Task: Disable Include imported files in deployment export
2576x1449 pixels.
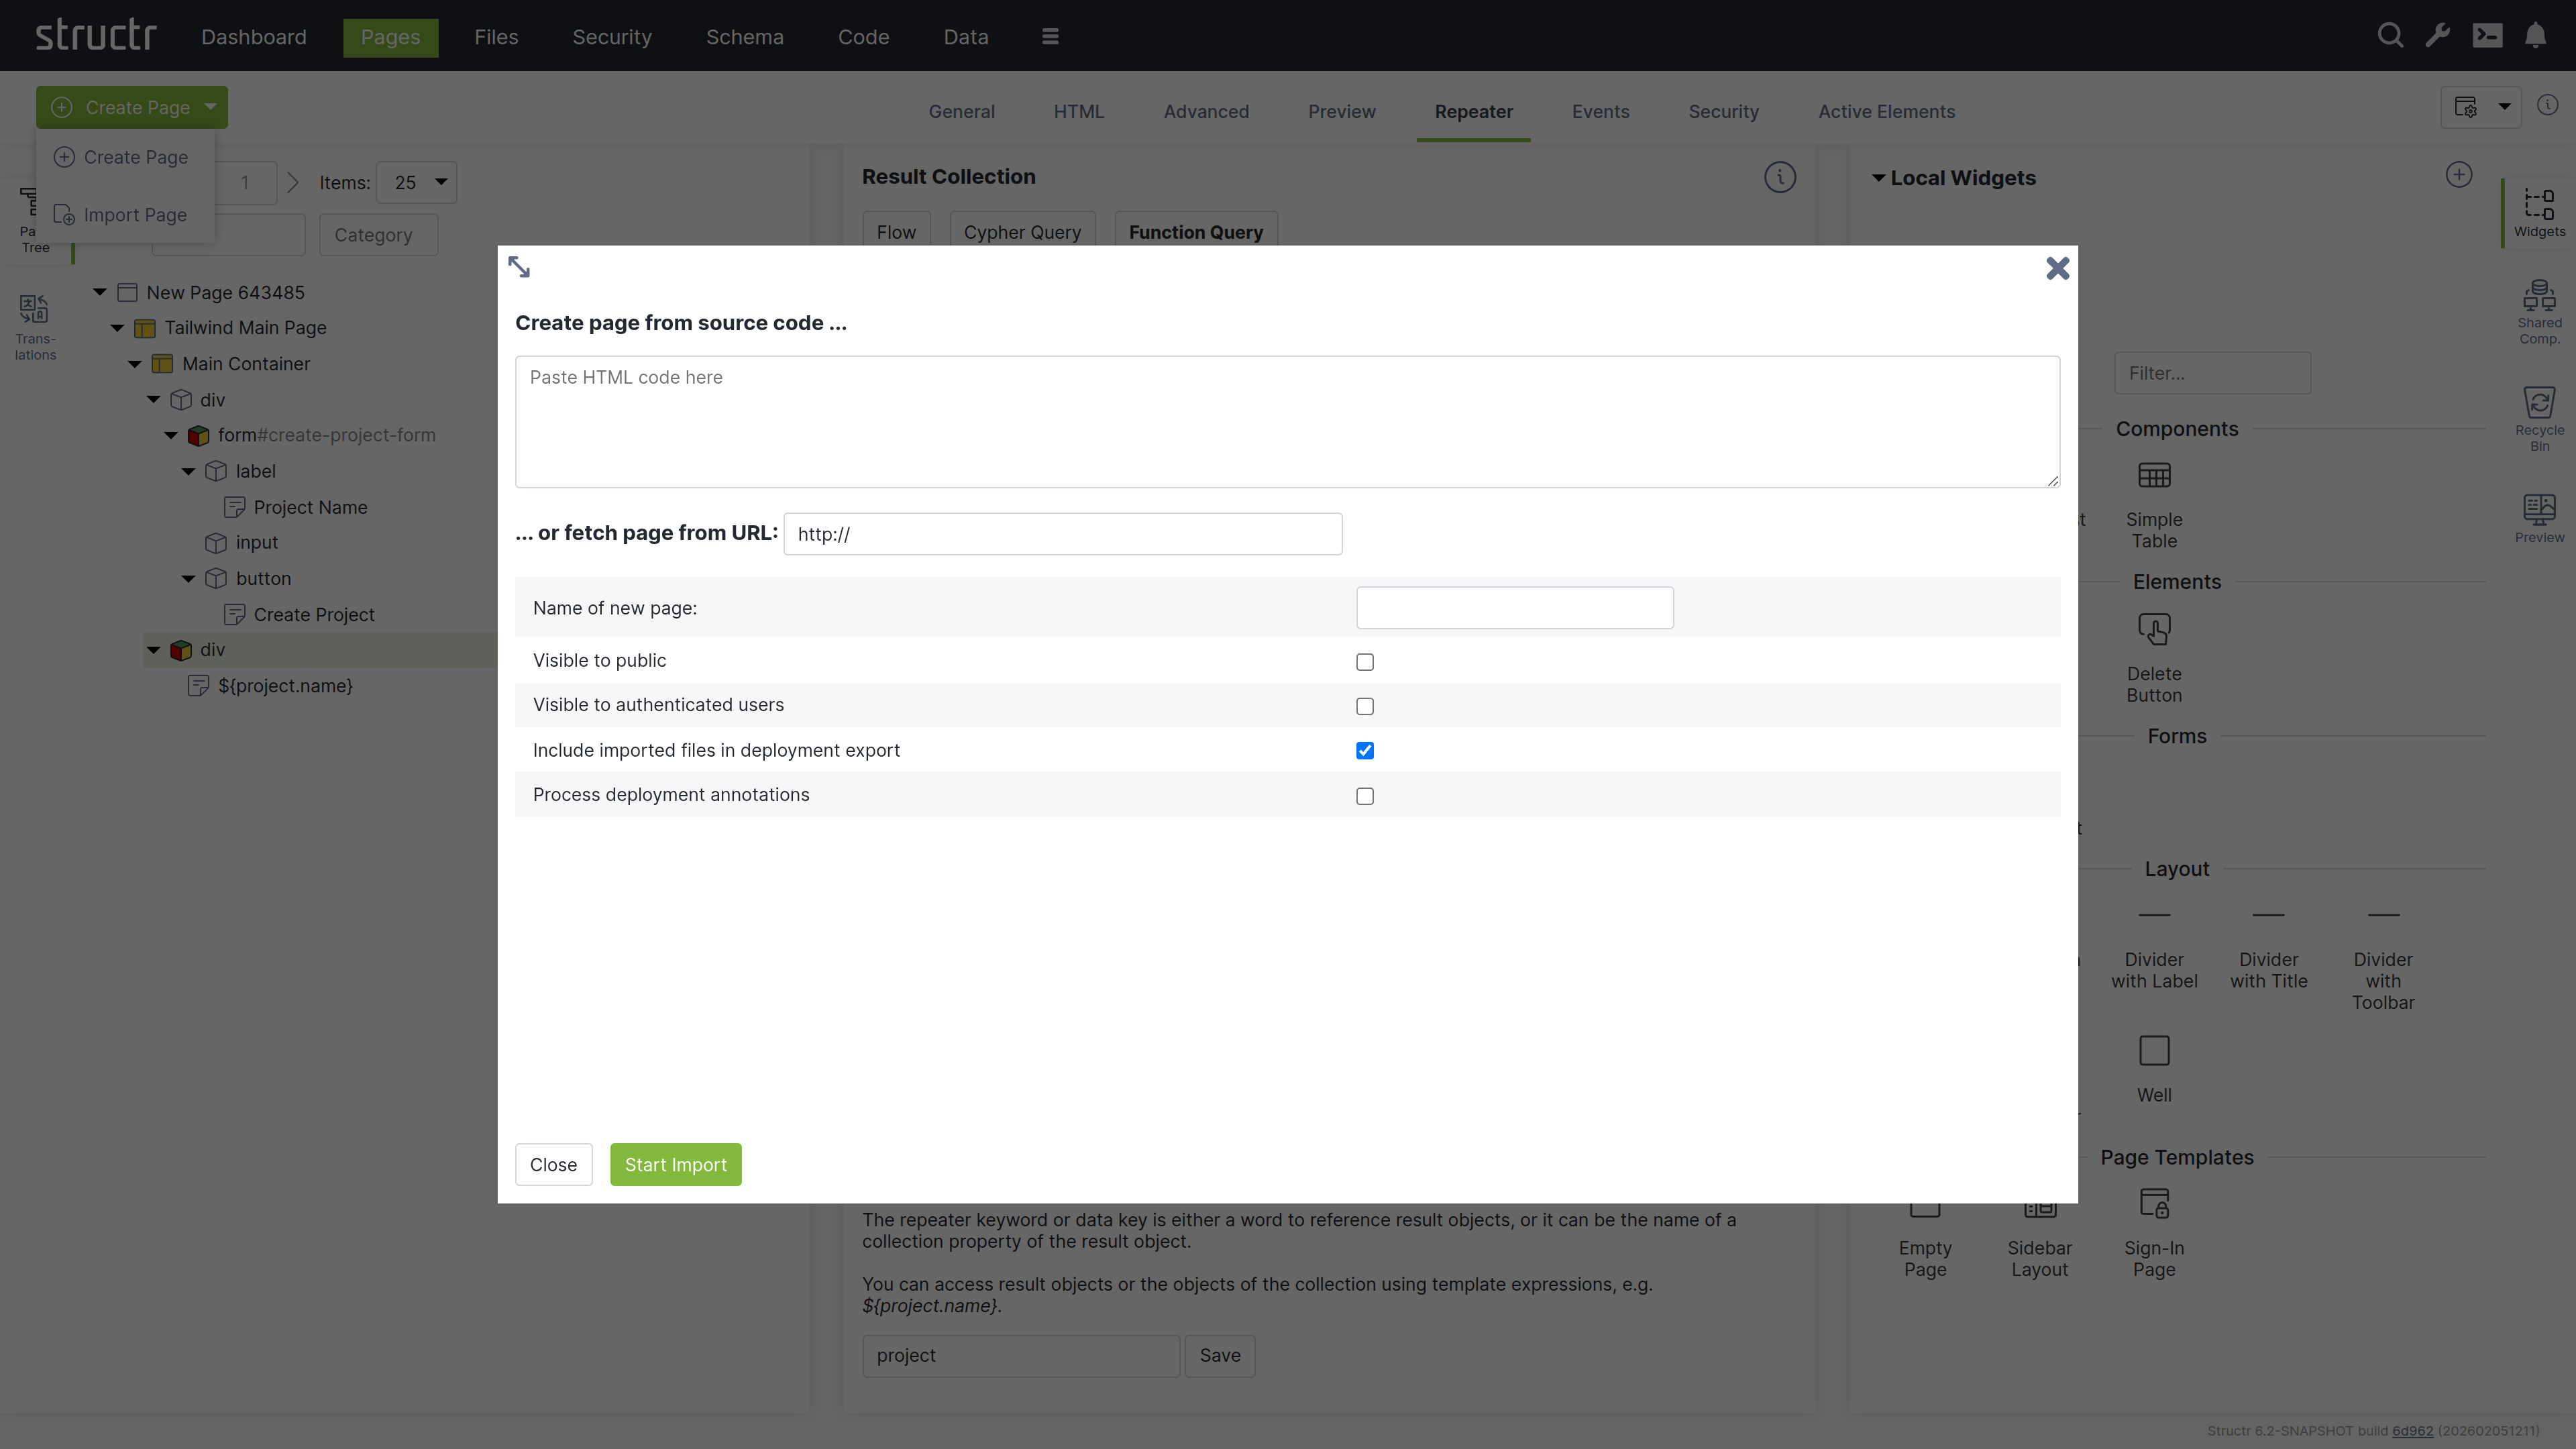Action: 1364,750
